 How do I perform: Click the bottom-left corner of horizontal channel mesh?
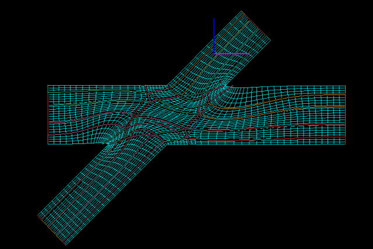[48, 144]
